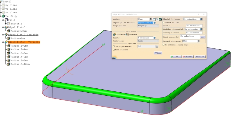Screen dimensions: 244x119
Task: Click the Setback distance spinner arrows
Action: (198, 41)
